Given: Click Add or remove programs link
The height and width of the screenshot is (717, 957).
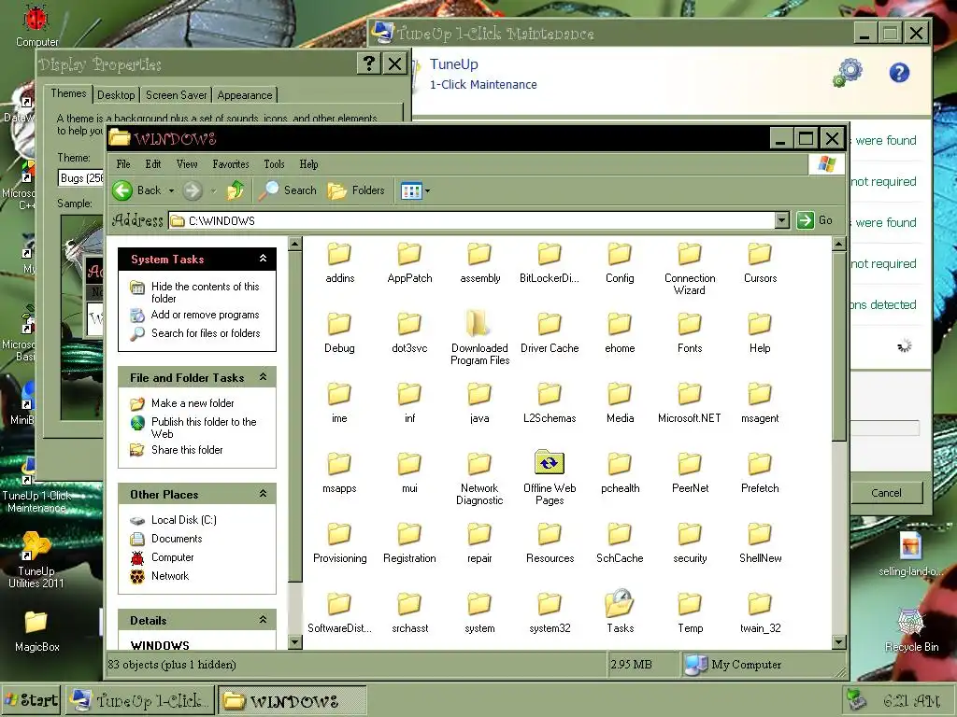Looking at the screenshot, I should [205, 315].
